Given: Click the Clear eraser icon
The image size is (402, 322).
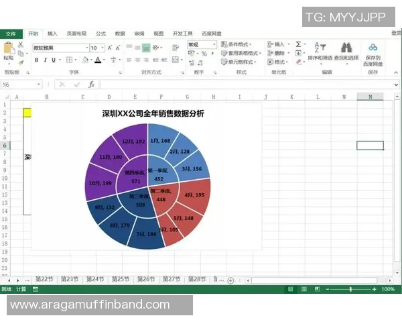Looking at the screenshot, I should click(298, 62).
